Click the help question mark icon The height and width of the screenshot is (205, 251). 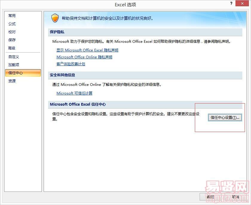click(x=231, y=3)
